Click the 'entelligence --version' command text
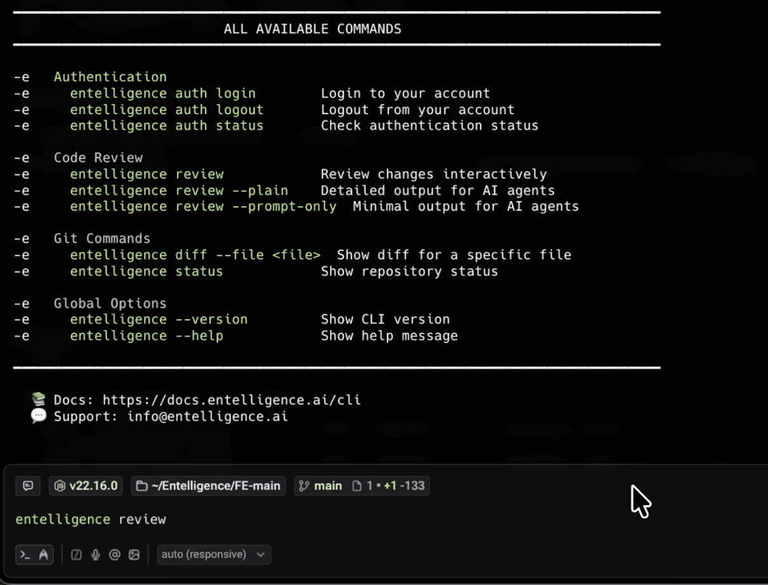The height and width of the screenshot is (585, 768). [x=159, y=319]
